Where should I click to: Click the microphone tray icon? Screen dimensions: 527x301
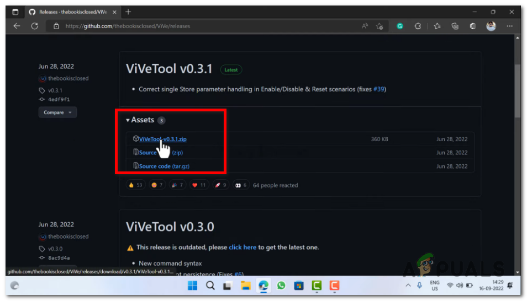coord(419,286)
